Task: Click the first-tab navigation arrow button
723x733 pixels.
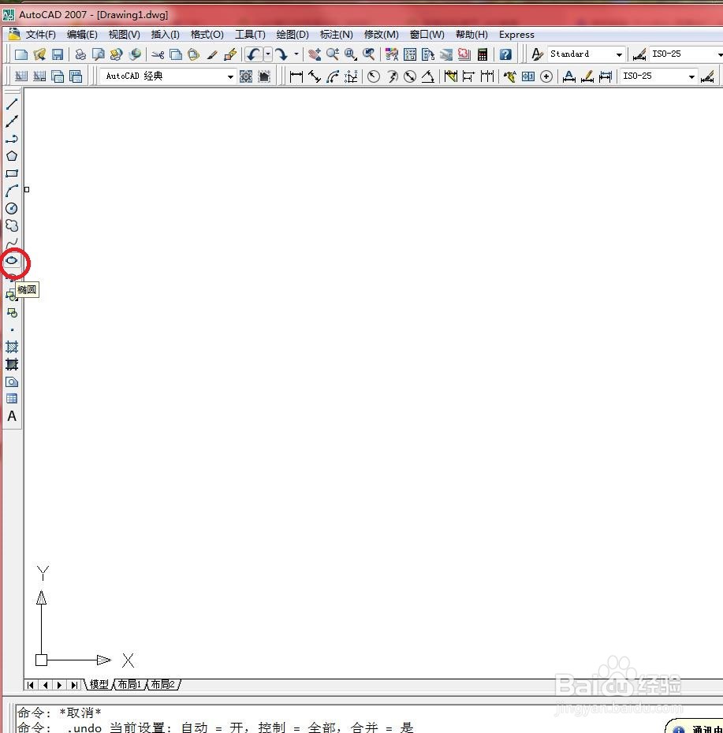Action: pyautogui.click(x=31, y=685)
